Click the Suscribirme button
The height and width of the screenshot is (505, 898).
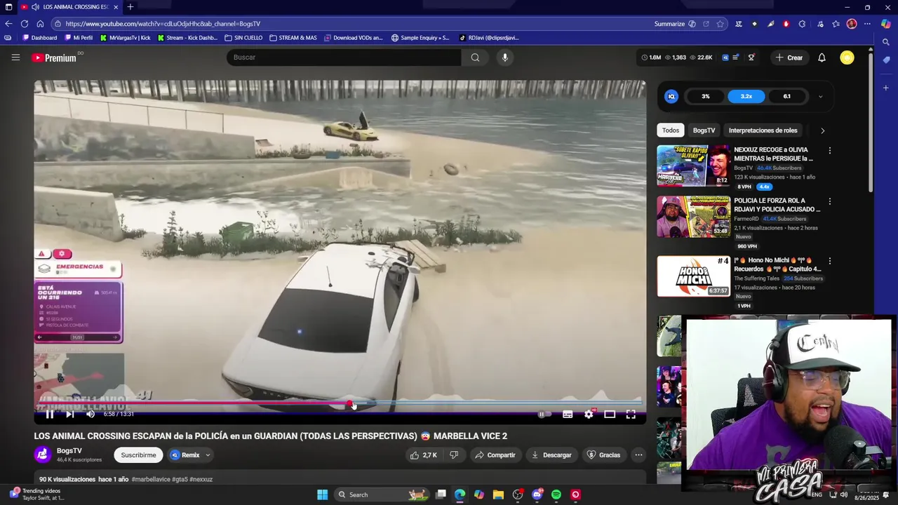point(138,455)
